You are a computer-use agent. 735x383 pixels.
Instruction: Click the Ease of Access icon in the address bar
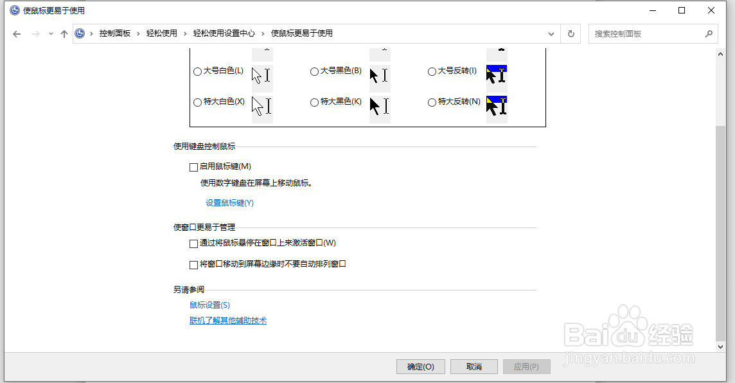tap(79, 33)
